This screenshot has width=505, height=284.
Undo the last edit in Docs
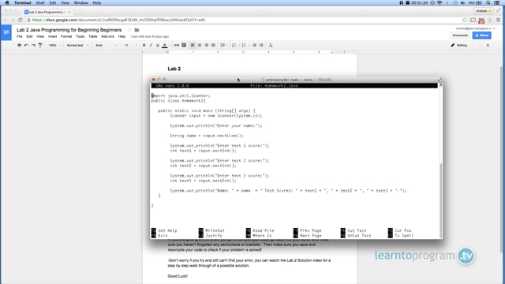coord(26,46)
